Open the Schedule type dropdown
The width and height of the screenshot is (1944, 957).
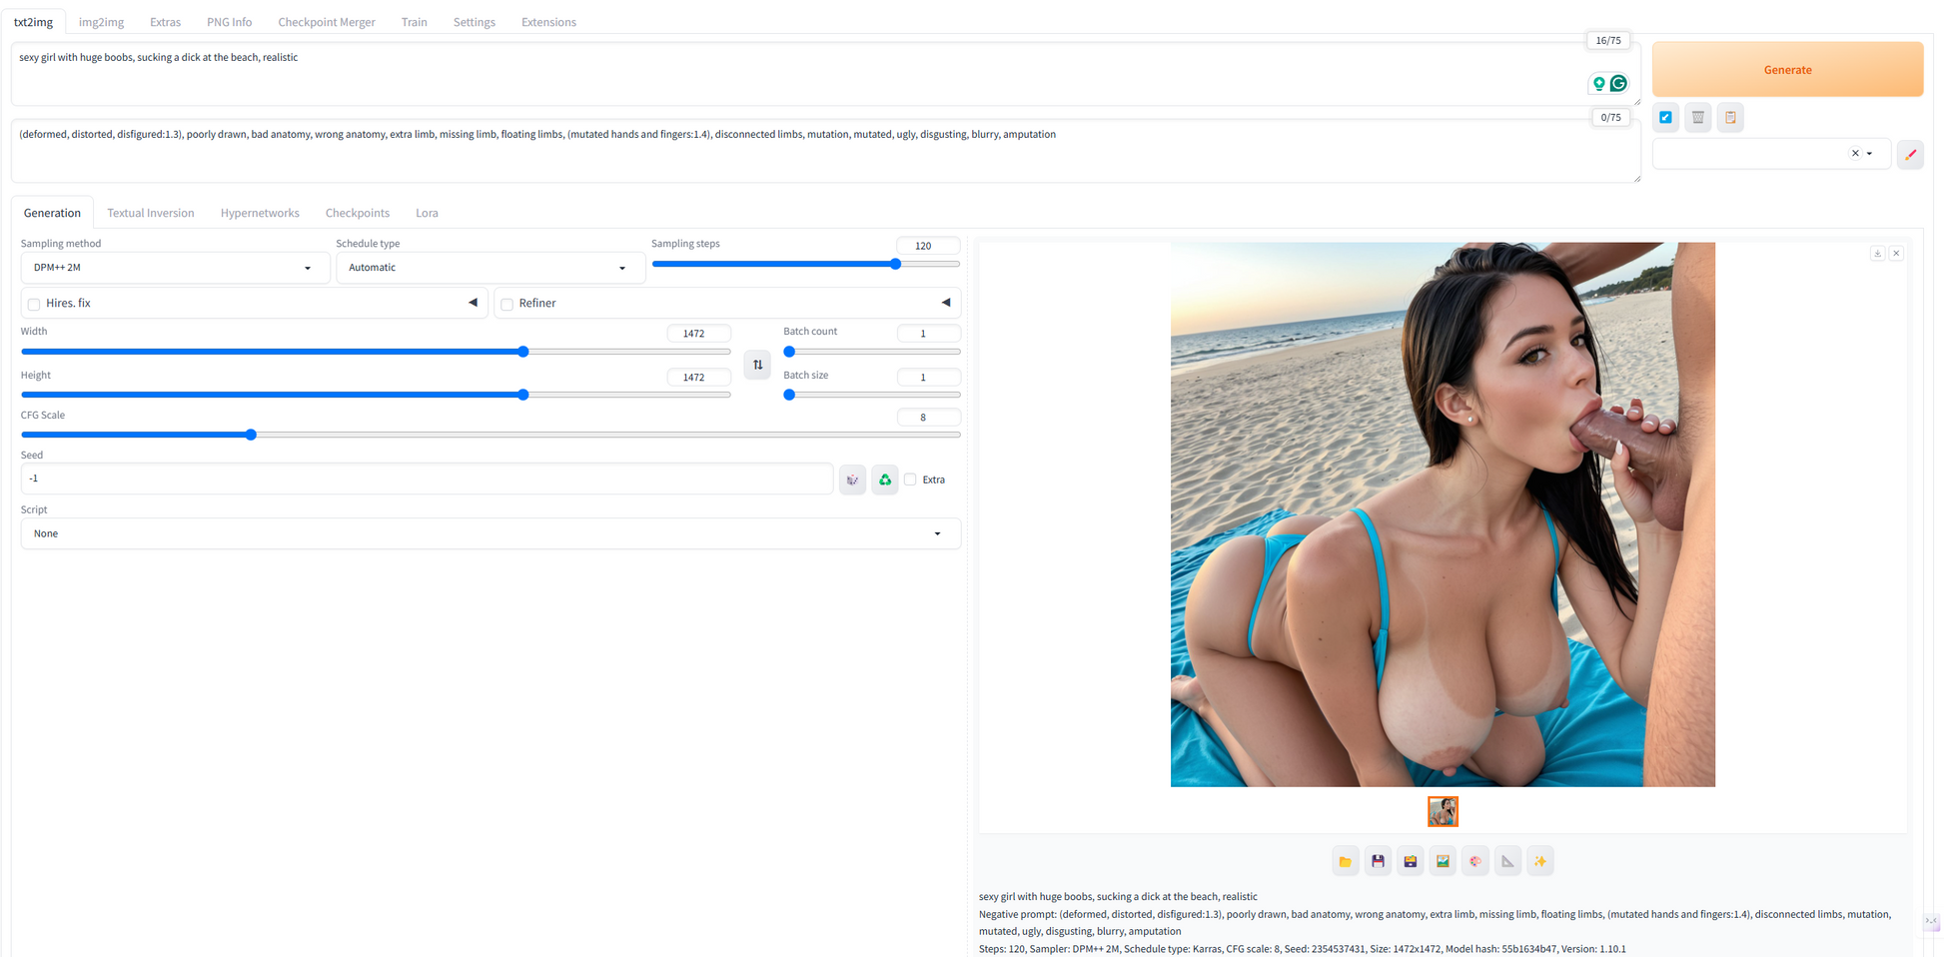(x=489, y=268)
